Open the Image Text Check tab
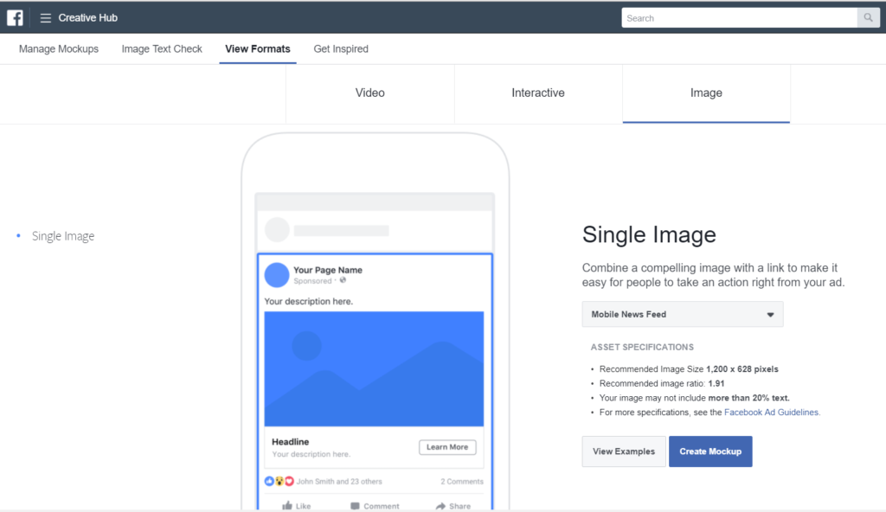The height and width of the screenshot is (512, 886). click(162, 48)
